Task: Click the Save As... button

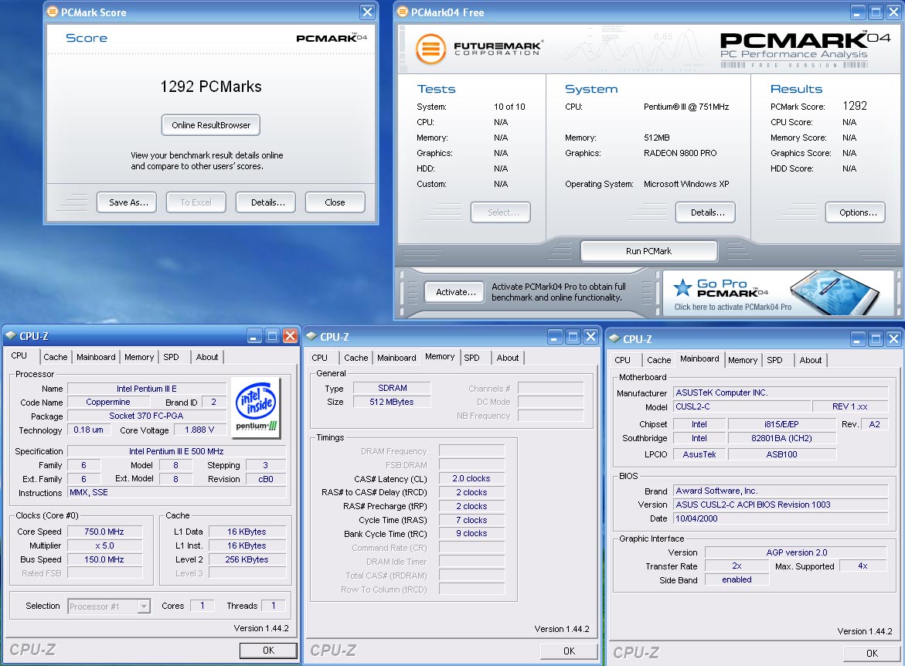Action: coord(128,202)
